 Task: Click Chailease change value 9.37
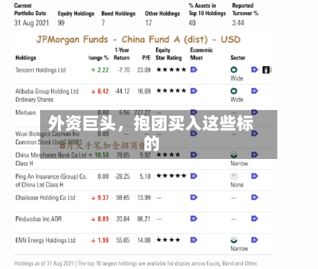point(103,198)
